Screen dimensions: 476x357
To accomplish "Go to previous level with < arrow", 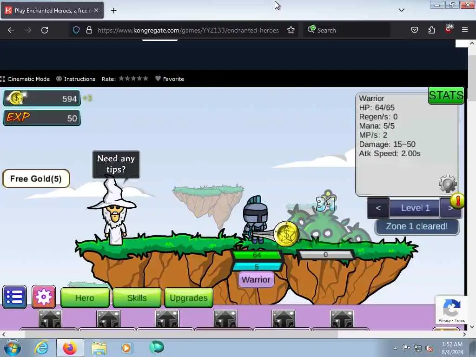I will [x=378, y=208].
